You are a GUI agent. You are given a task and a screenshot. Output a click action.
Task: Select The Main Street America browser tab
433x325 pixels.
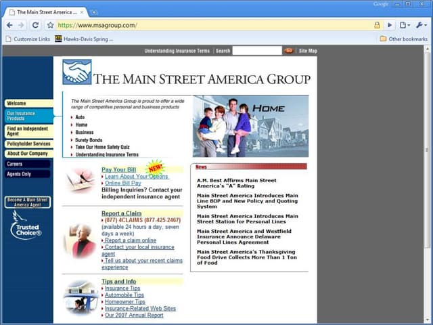(x=45, y=12)
